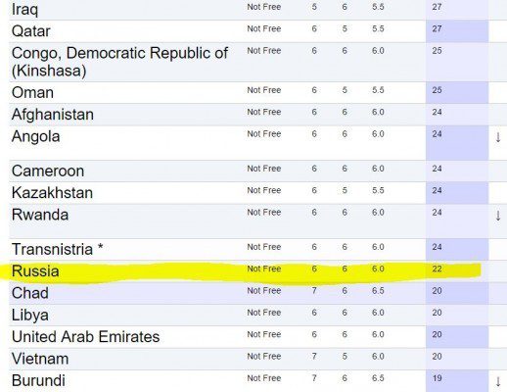Click the Chad country name
Image resolution: width=507 pixels, height=392 pixels.
[30, 293]
